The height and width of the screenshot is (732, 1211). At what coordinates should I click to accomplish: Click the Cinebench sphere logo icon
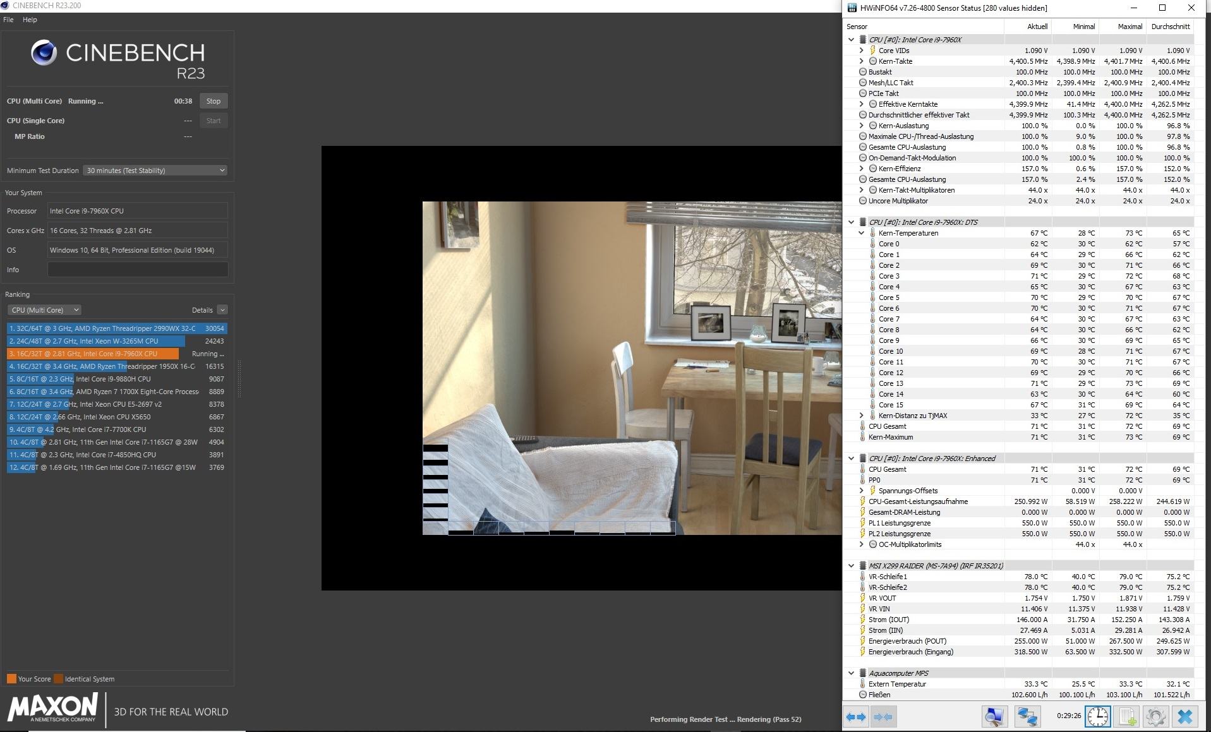coord(44,53)
